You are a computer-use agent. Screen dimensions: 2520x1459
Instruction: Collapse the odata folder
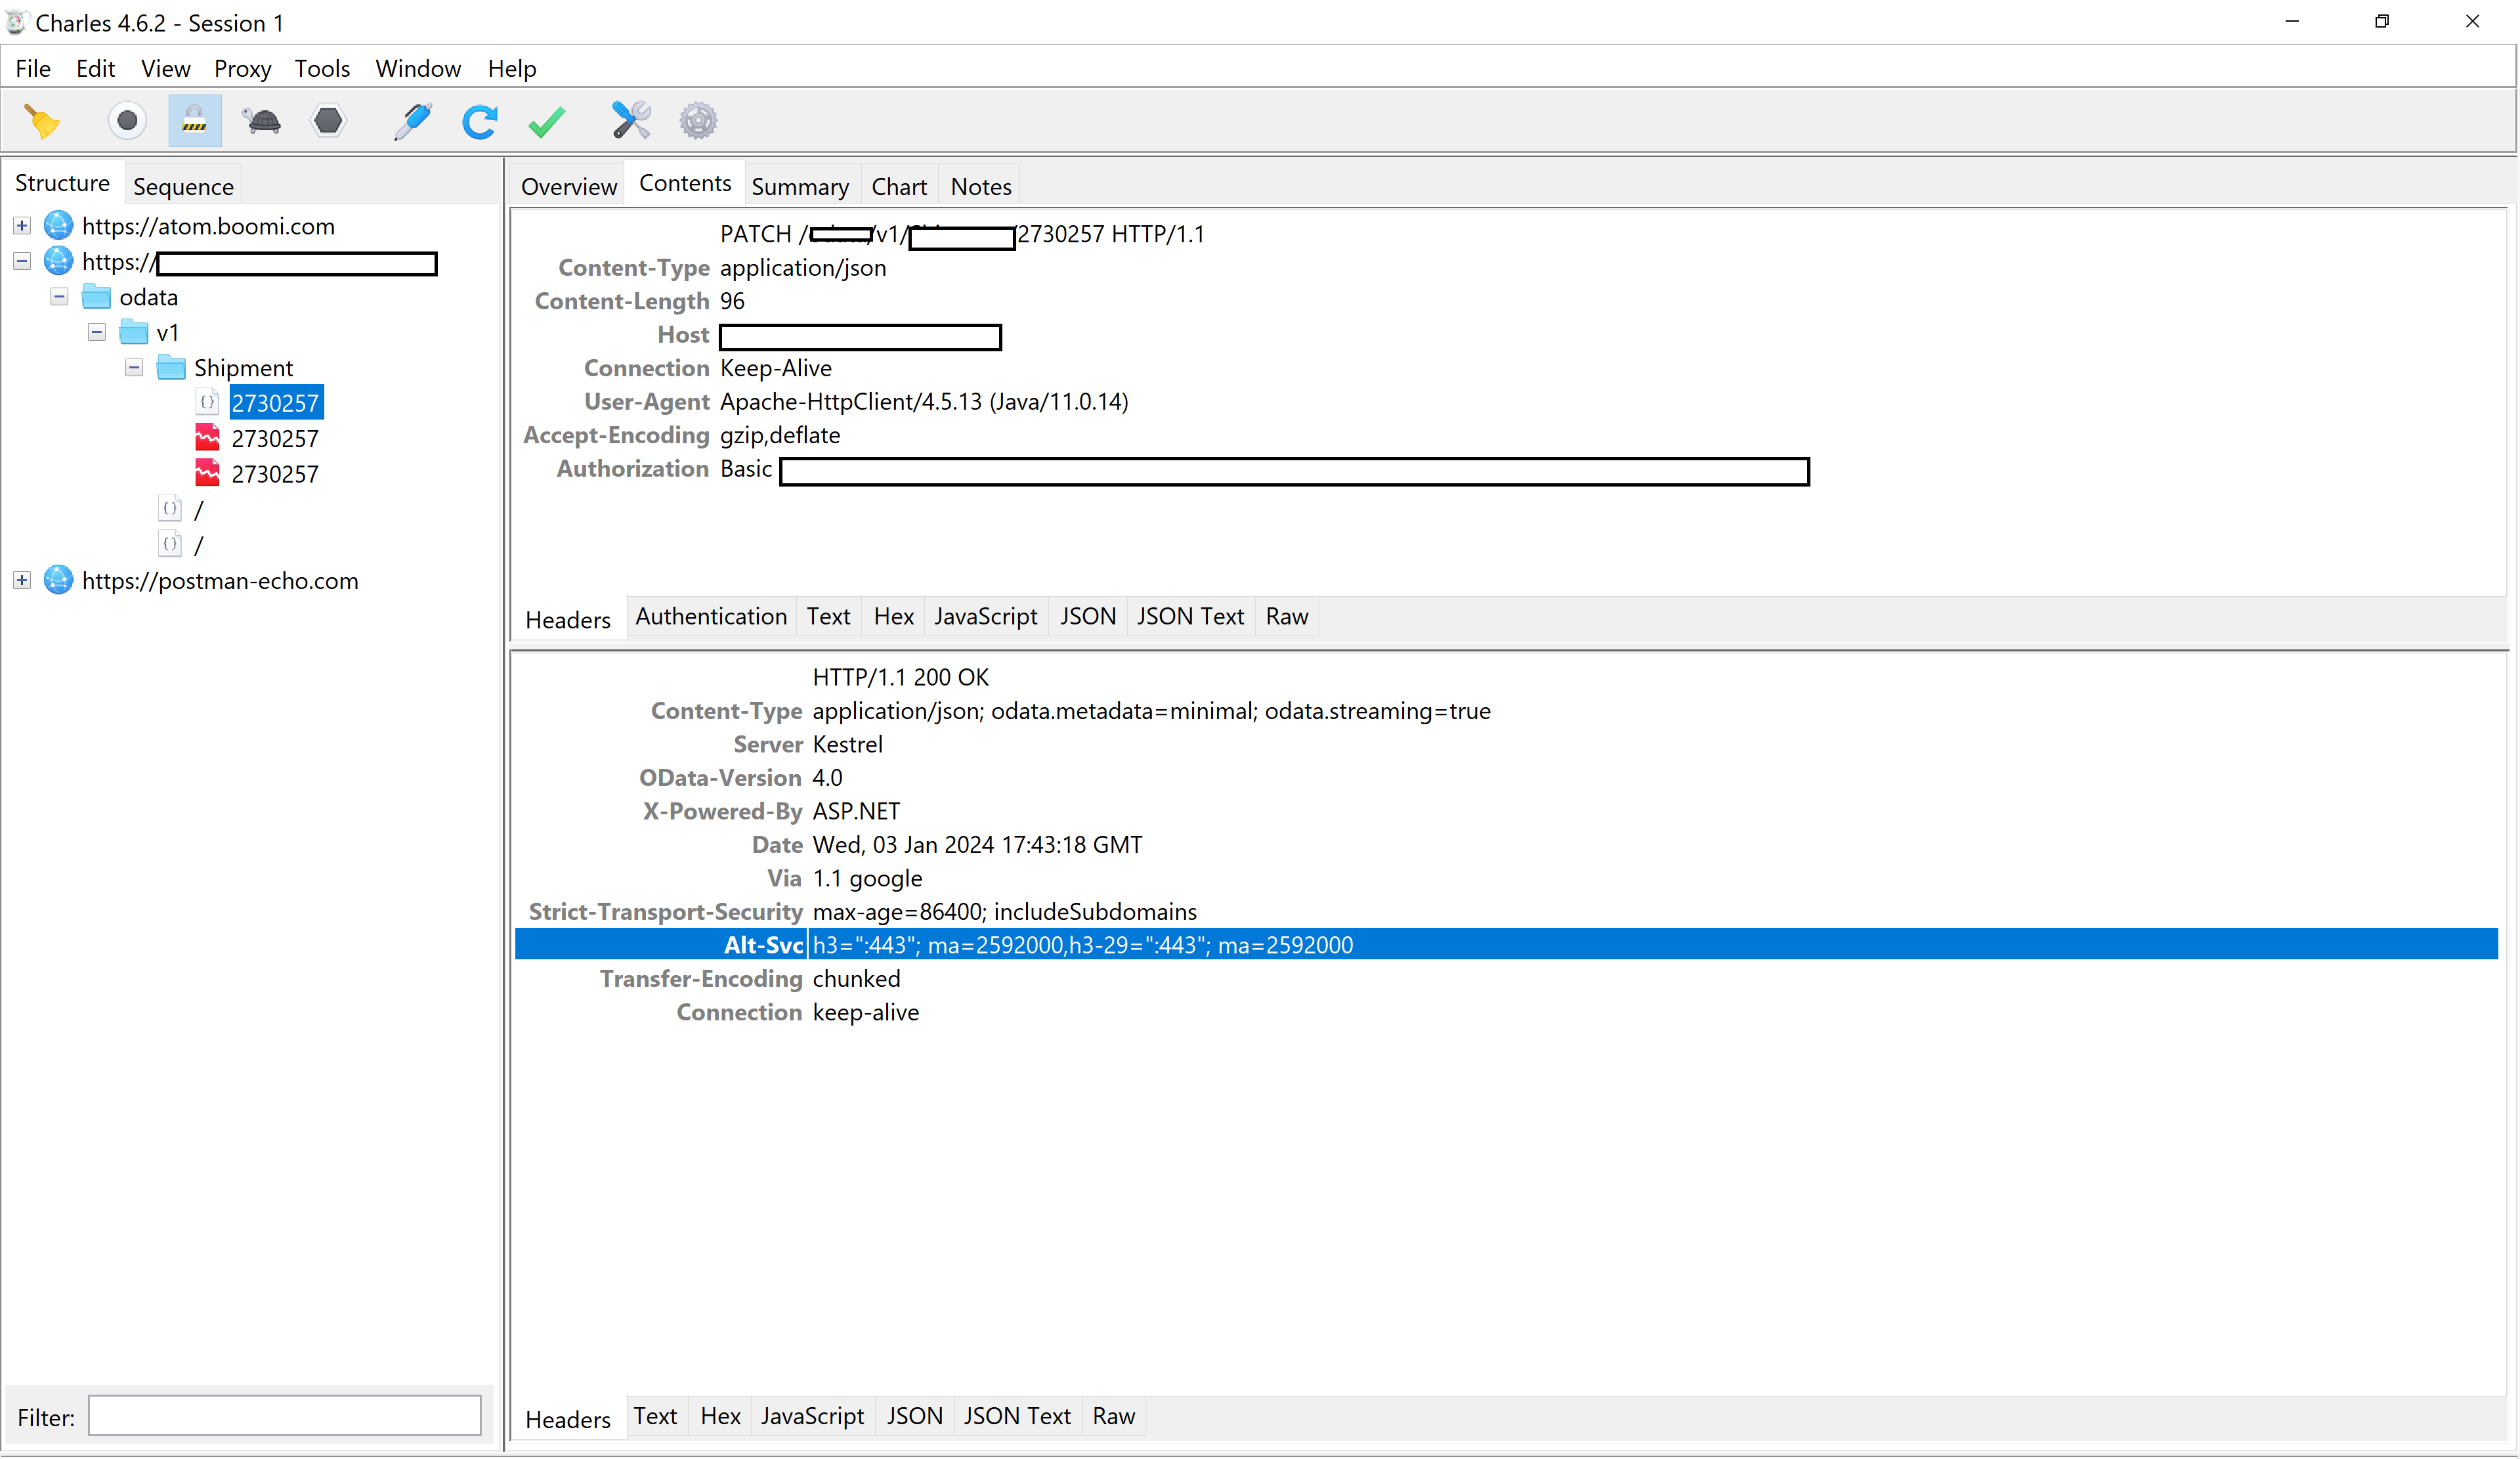pos(59,297)
